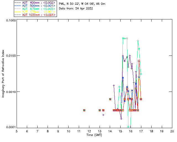Click the isolated data marker near 11.5 hours
Screen dimensions: 177x142
coord(84,110)
